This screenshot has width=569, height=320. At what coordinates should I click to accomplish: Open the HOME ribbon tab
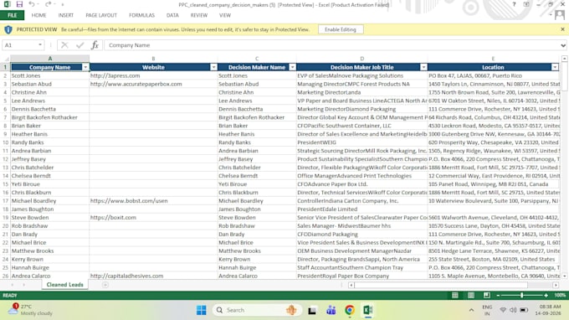point(38,15)
